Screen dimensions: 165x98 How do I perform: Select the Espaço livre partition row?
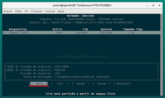[81, 33]
